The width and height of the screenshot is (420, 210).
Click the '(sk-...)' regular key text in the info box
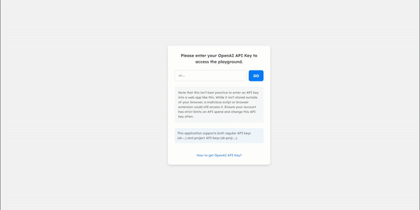[x=182, y=138]
